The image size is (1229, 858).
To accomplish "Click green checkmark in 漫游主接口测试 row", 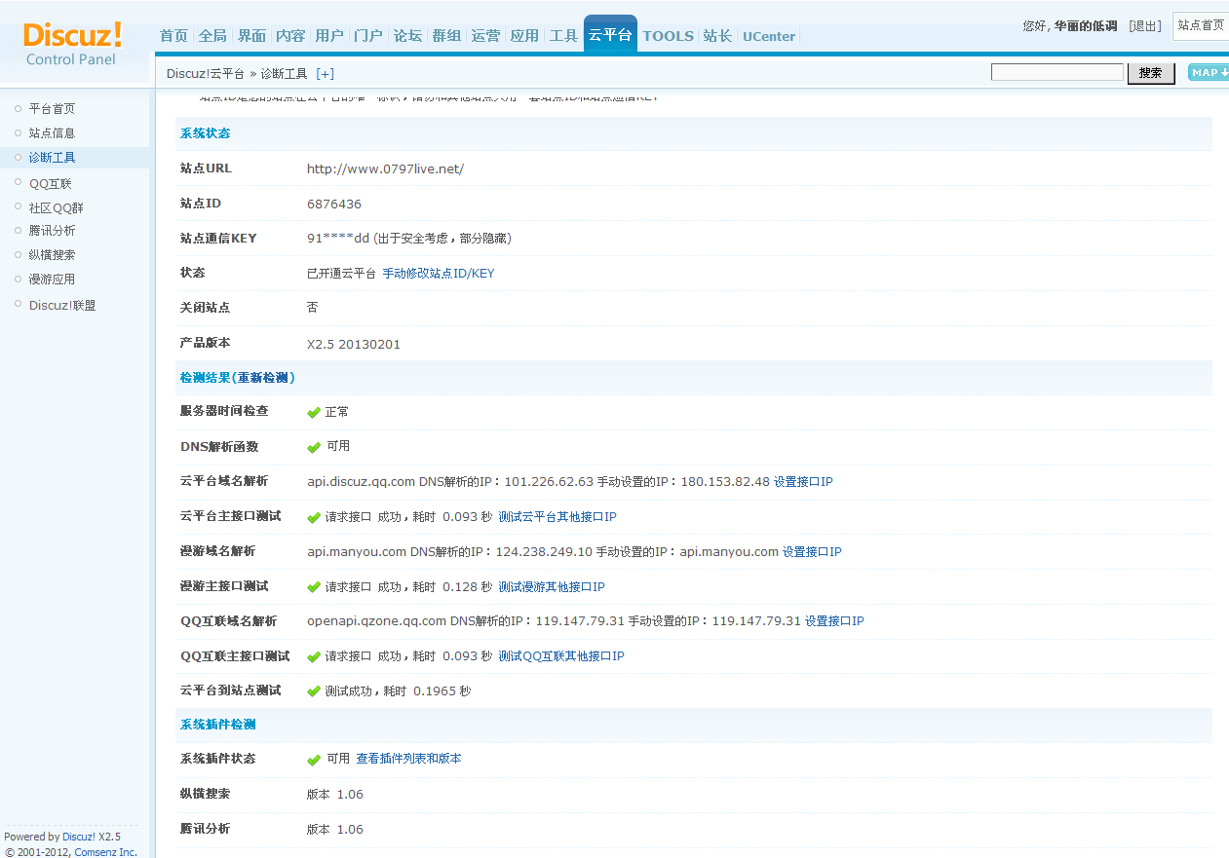I will tap(314, 587).
